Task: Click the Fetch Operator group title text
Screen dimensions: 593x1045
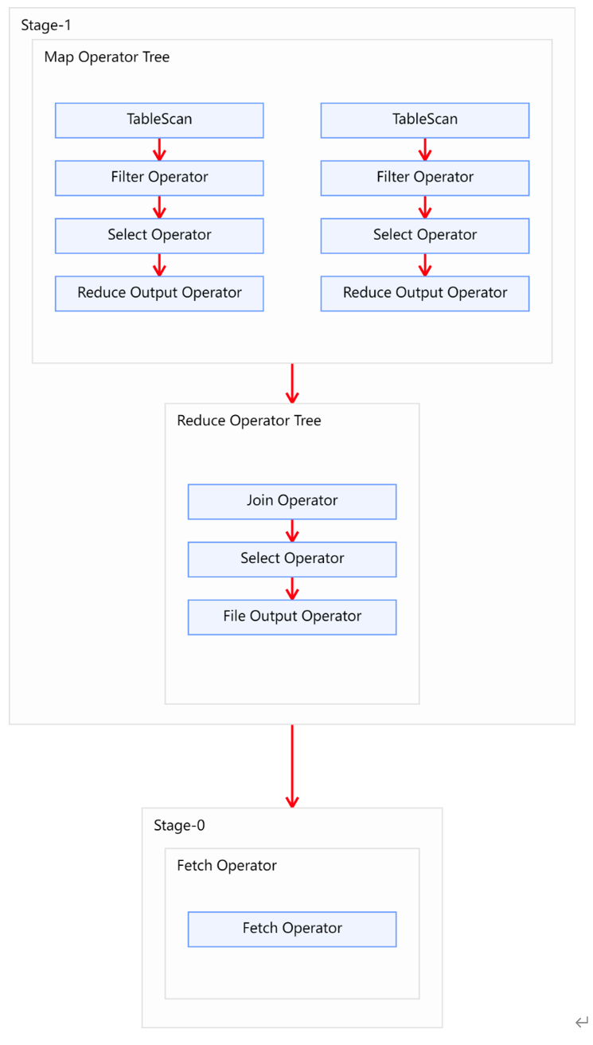Action: click(227, 866)
